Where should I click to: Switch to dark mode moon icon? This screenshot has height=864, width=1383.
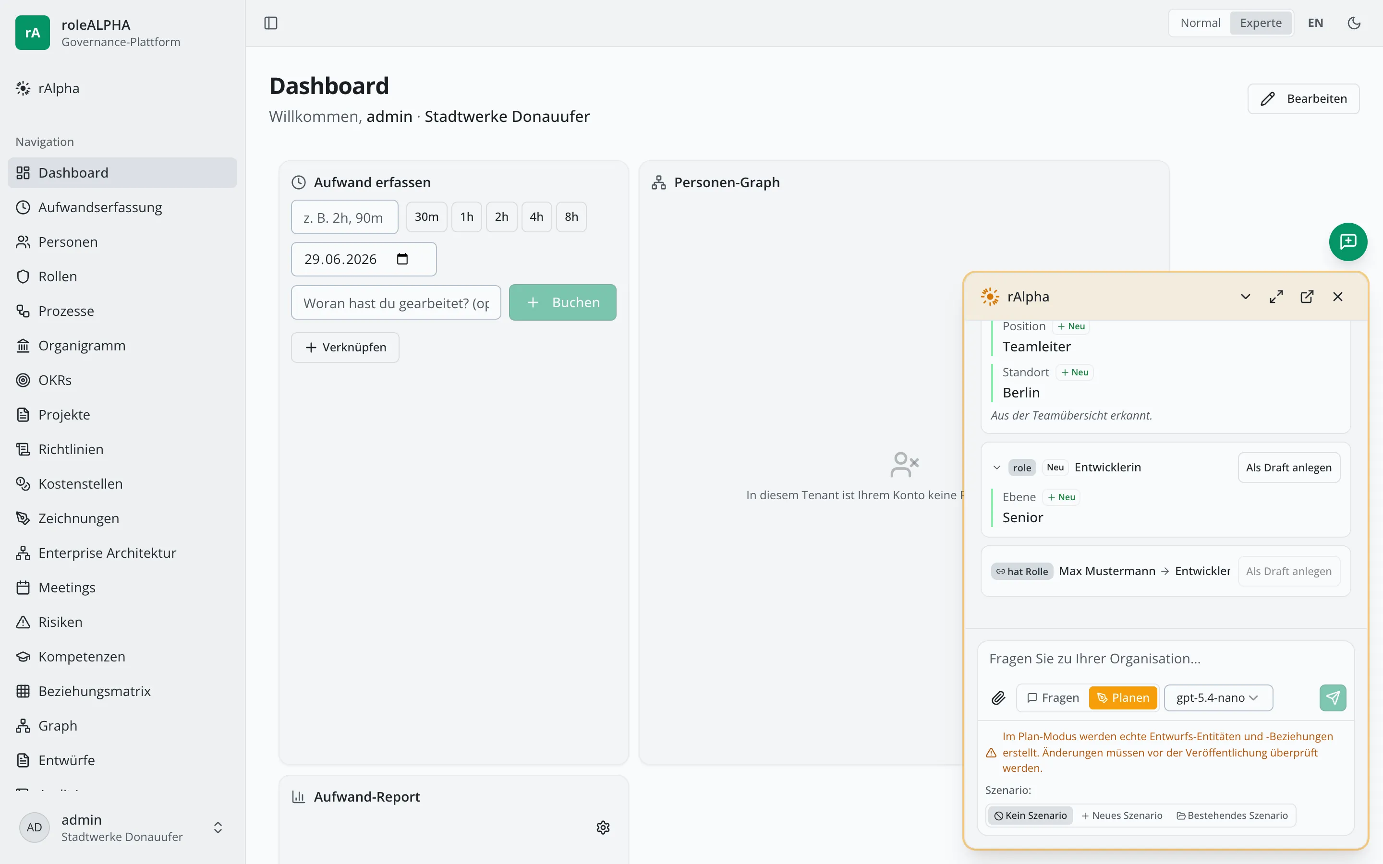click(1354, 23)
